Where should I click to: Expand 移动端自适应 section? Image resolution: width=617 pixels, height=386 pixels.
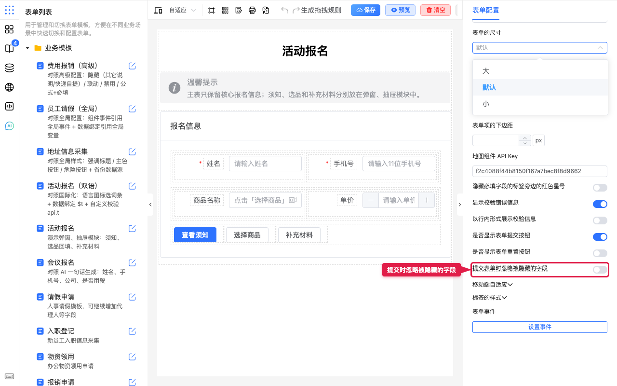492,285
